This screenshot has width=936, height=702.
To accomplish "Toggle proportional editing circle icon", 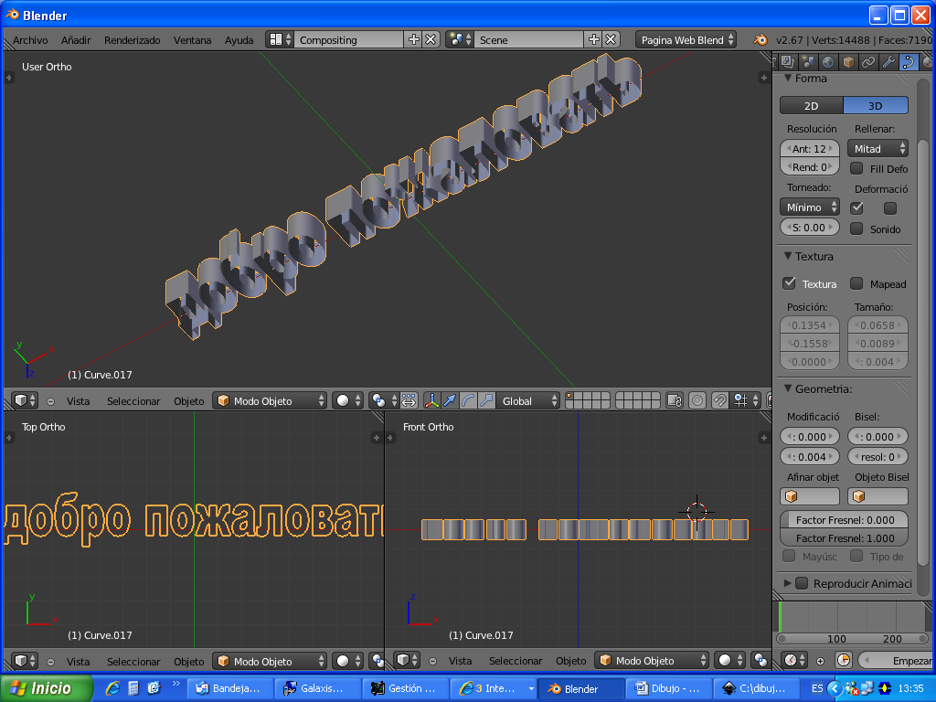I will coord(697,400).
